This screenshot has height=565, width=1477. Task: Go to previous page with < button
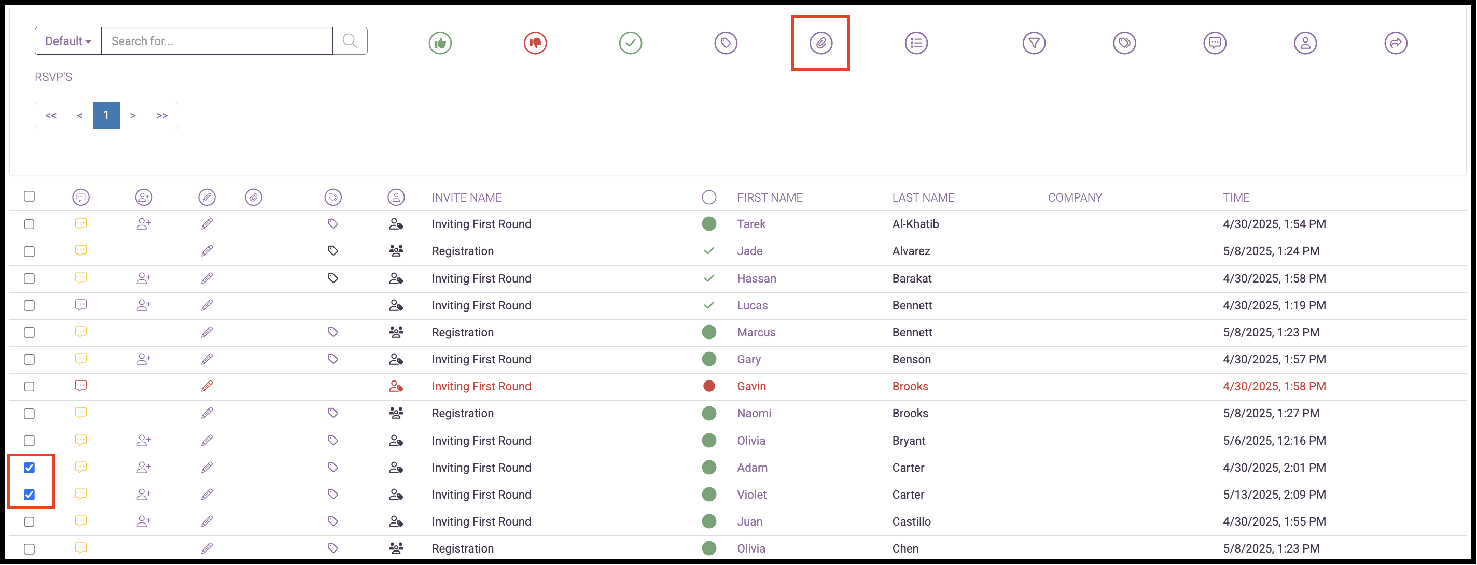tap(80, 115)
